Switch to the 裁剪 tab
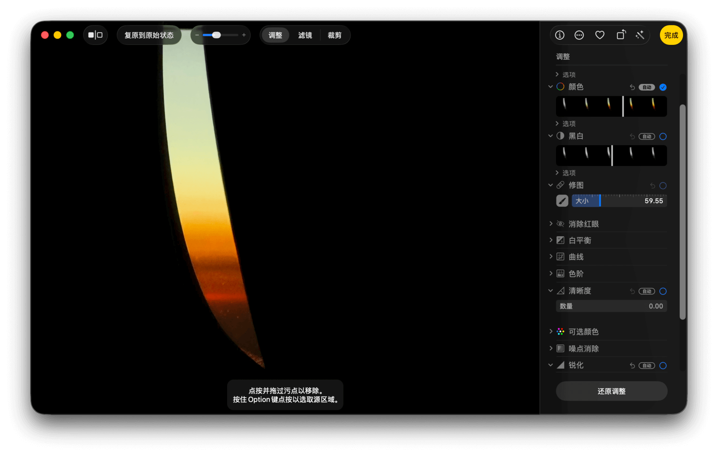 (x=335, y=35)
